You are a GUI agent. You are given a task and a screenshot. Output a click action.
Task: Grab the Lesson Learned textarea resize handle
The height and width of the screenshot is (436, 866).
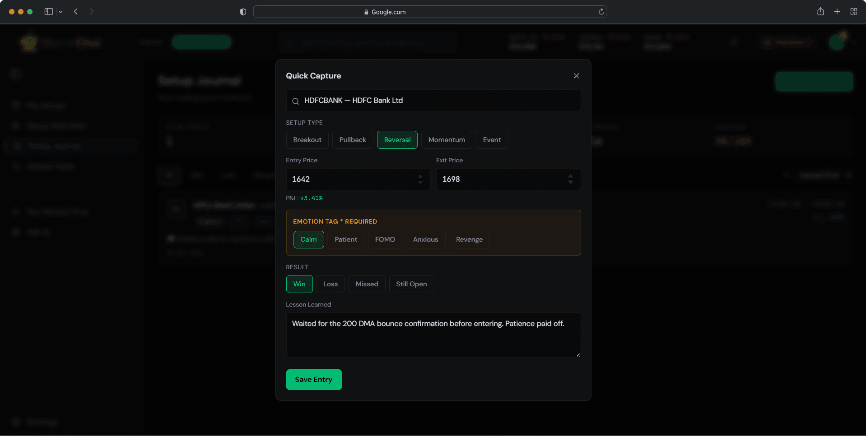click(577, 354)
